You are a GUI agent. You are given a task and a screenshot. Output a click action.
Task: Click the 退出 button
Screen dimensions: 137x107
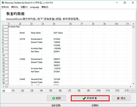(121, 98)
